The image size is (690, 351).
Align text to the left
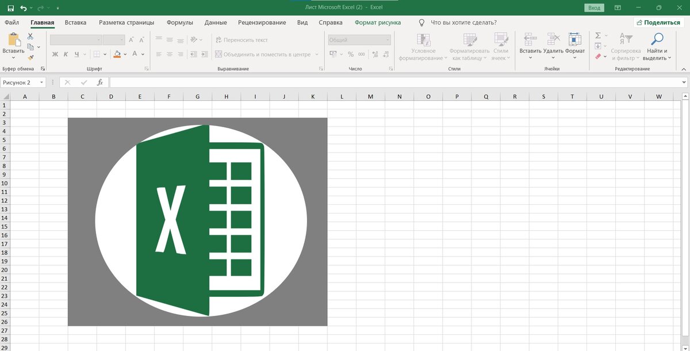point(158,54)
